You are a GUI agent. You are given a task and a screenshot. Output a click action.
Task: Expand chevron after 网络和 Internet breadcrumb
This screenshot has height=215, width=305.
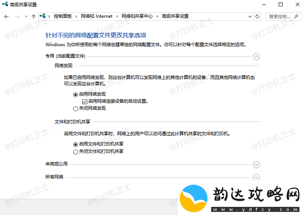(117, 16)
